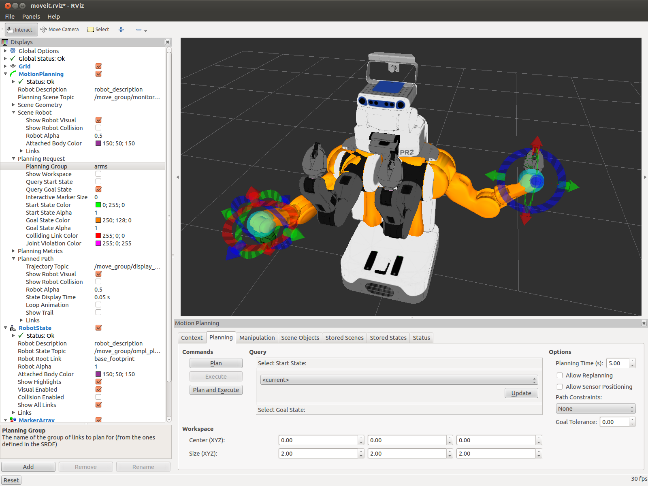This screenshot has width=648, height=486.
Task: Enable the Query Start State checkbox
Action: [98, 182]
